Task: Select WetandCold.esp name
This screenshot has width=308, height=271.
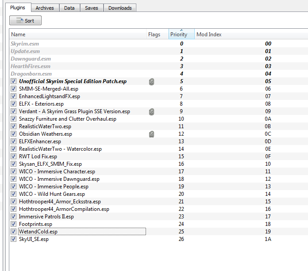Action: (x=38, y=232)
